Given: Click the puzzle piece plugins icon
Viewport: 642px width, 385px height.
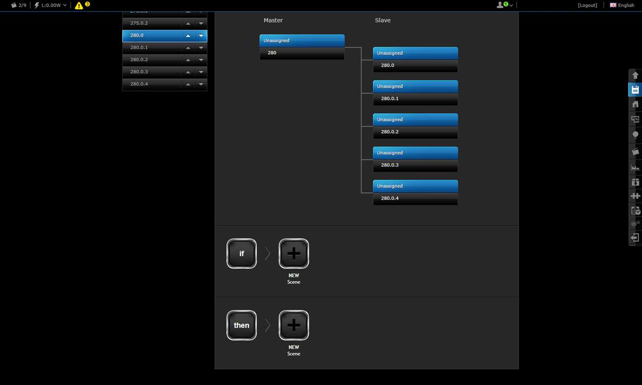Looking at the screenshot, I should 635,196.
